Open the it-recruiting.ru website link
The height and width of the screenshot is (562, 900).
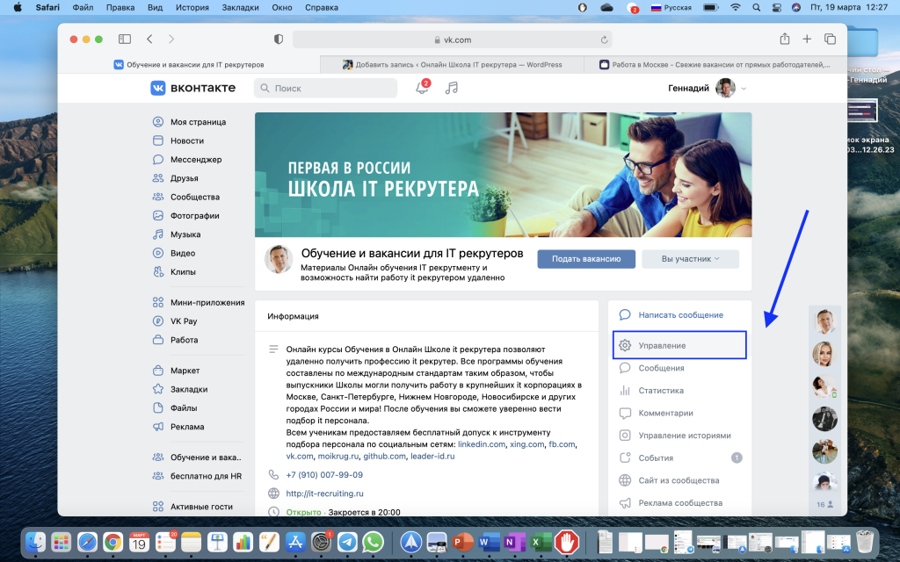tap(324, 494)
